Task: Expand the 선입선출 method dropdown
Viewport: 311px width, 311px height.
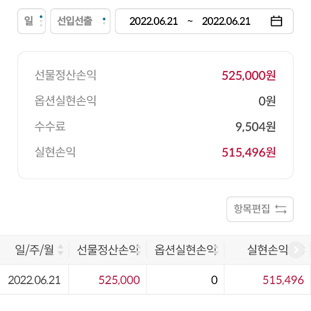Action: coord(80,21)
